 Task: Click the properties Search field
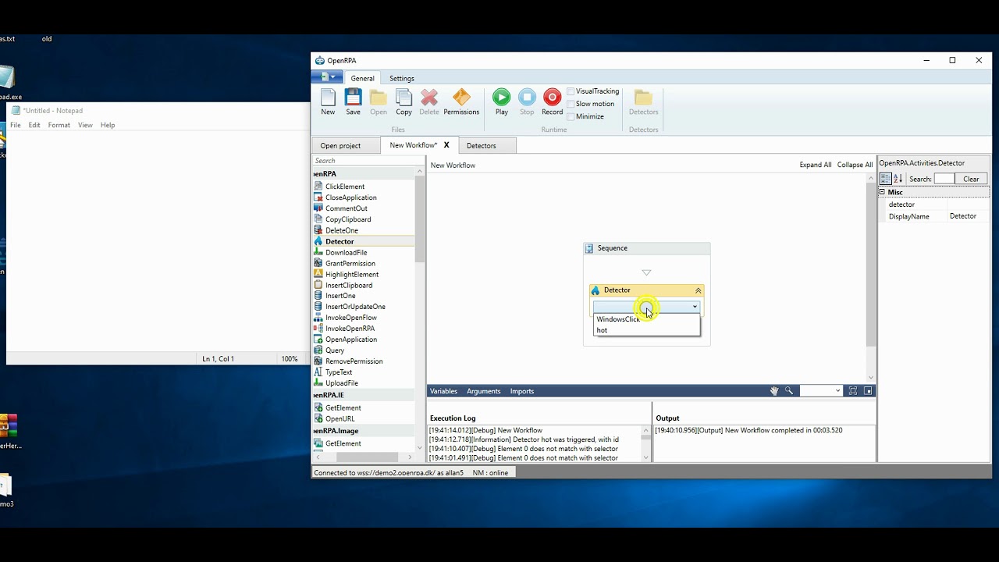944,179
